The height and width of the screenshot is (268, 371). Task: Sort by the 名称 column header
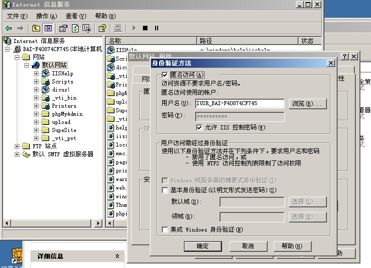click(152, 41)
